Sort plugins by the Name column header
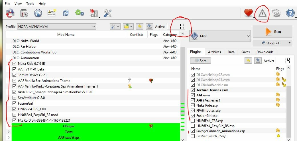The height and width of the screenshot is (141, 297). click(x=232, y=69)
